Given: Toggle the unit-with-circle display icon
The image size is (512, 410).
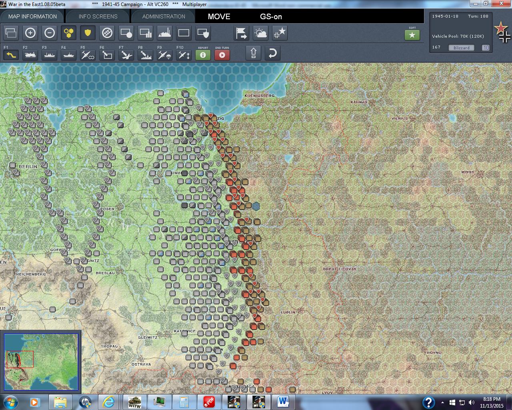Looking at the screenshot, I should click(x=126, y=33).
